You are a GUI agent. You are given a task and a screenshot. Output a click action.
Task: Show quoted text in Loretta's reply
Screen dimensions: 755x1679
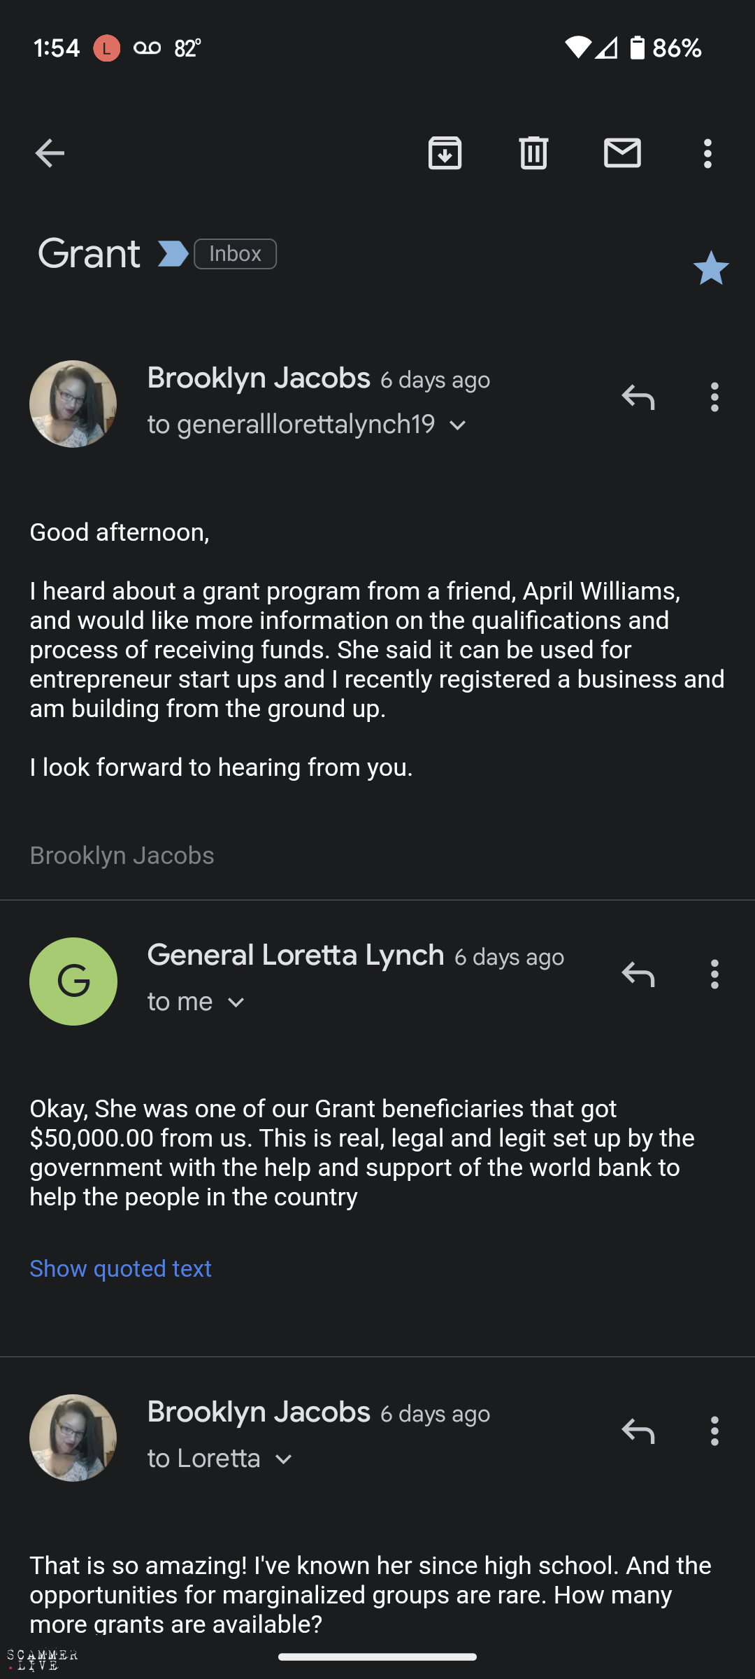[120, 1268]
